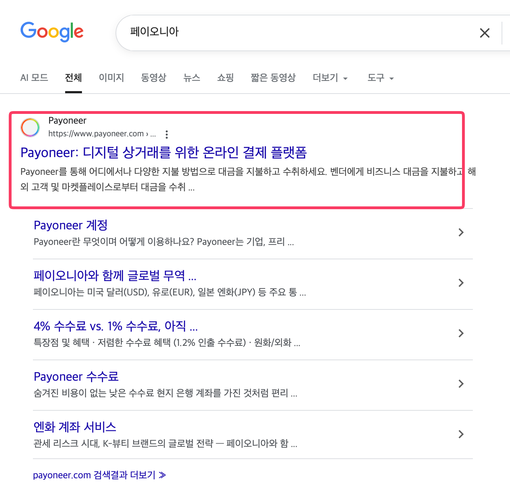This screenshot has width=510, height=492.
Task: Open the Payoneer 수수료 sitelink
Action: coord(76,377)
